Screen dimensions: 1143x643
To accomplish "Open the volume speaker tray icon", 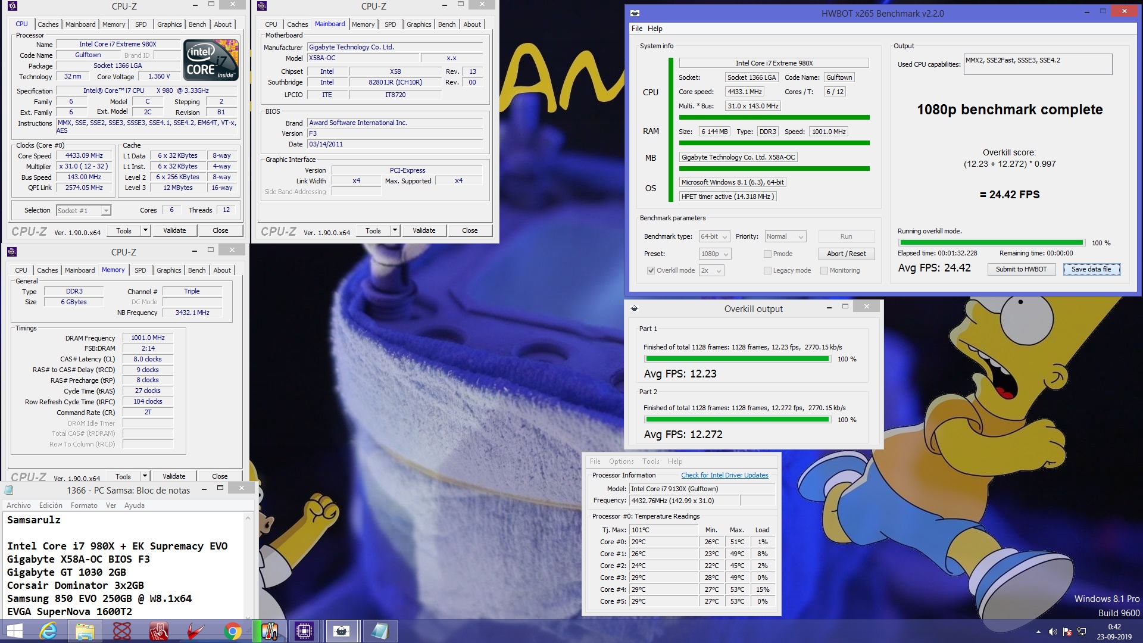I will (1053, 632).
